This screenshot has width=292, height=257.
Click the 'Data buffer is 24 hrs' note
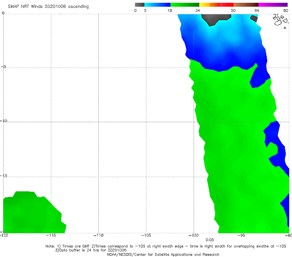pos(91,250)
